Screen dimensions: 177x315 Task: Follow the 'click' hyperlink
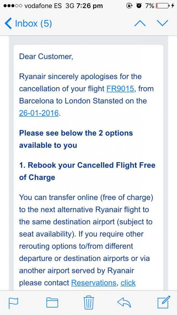pos(128,283)
